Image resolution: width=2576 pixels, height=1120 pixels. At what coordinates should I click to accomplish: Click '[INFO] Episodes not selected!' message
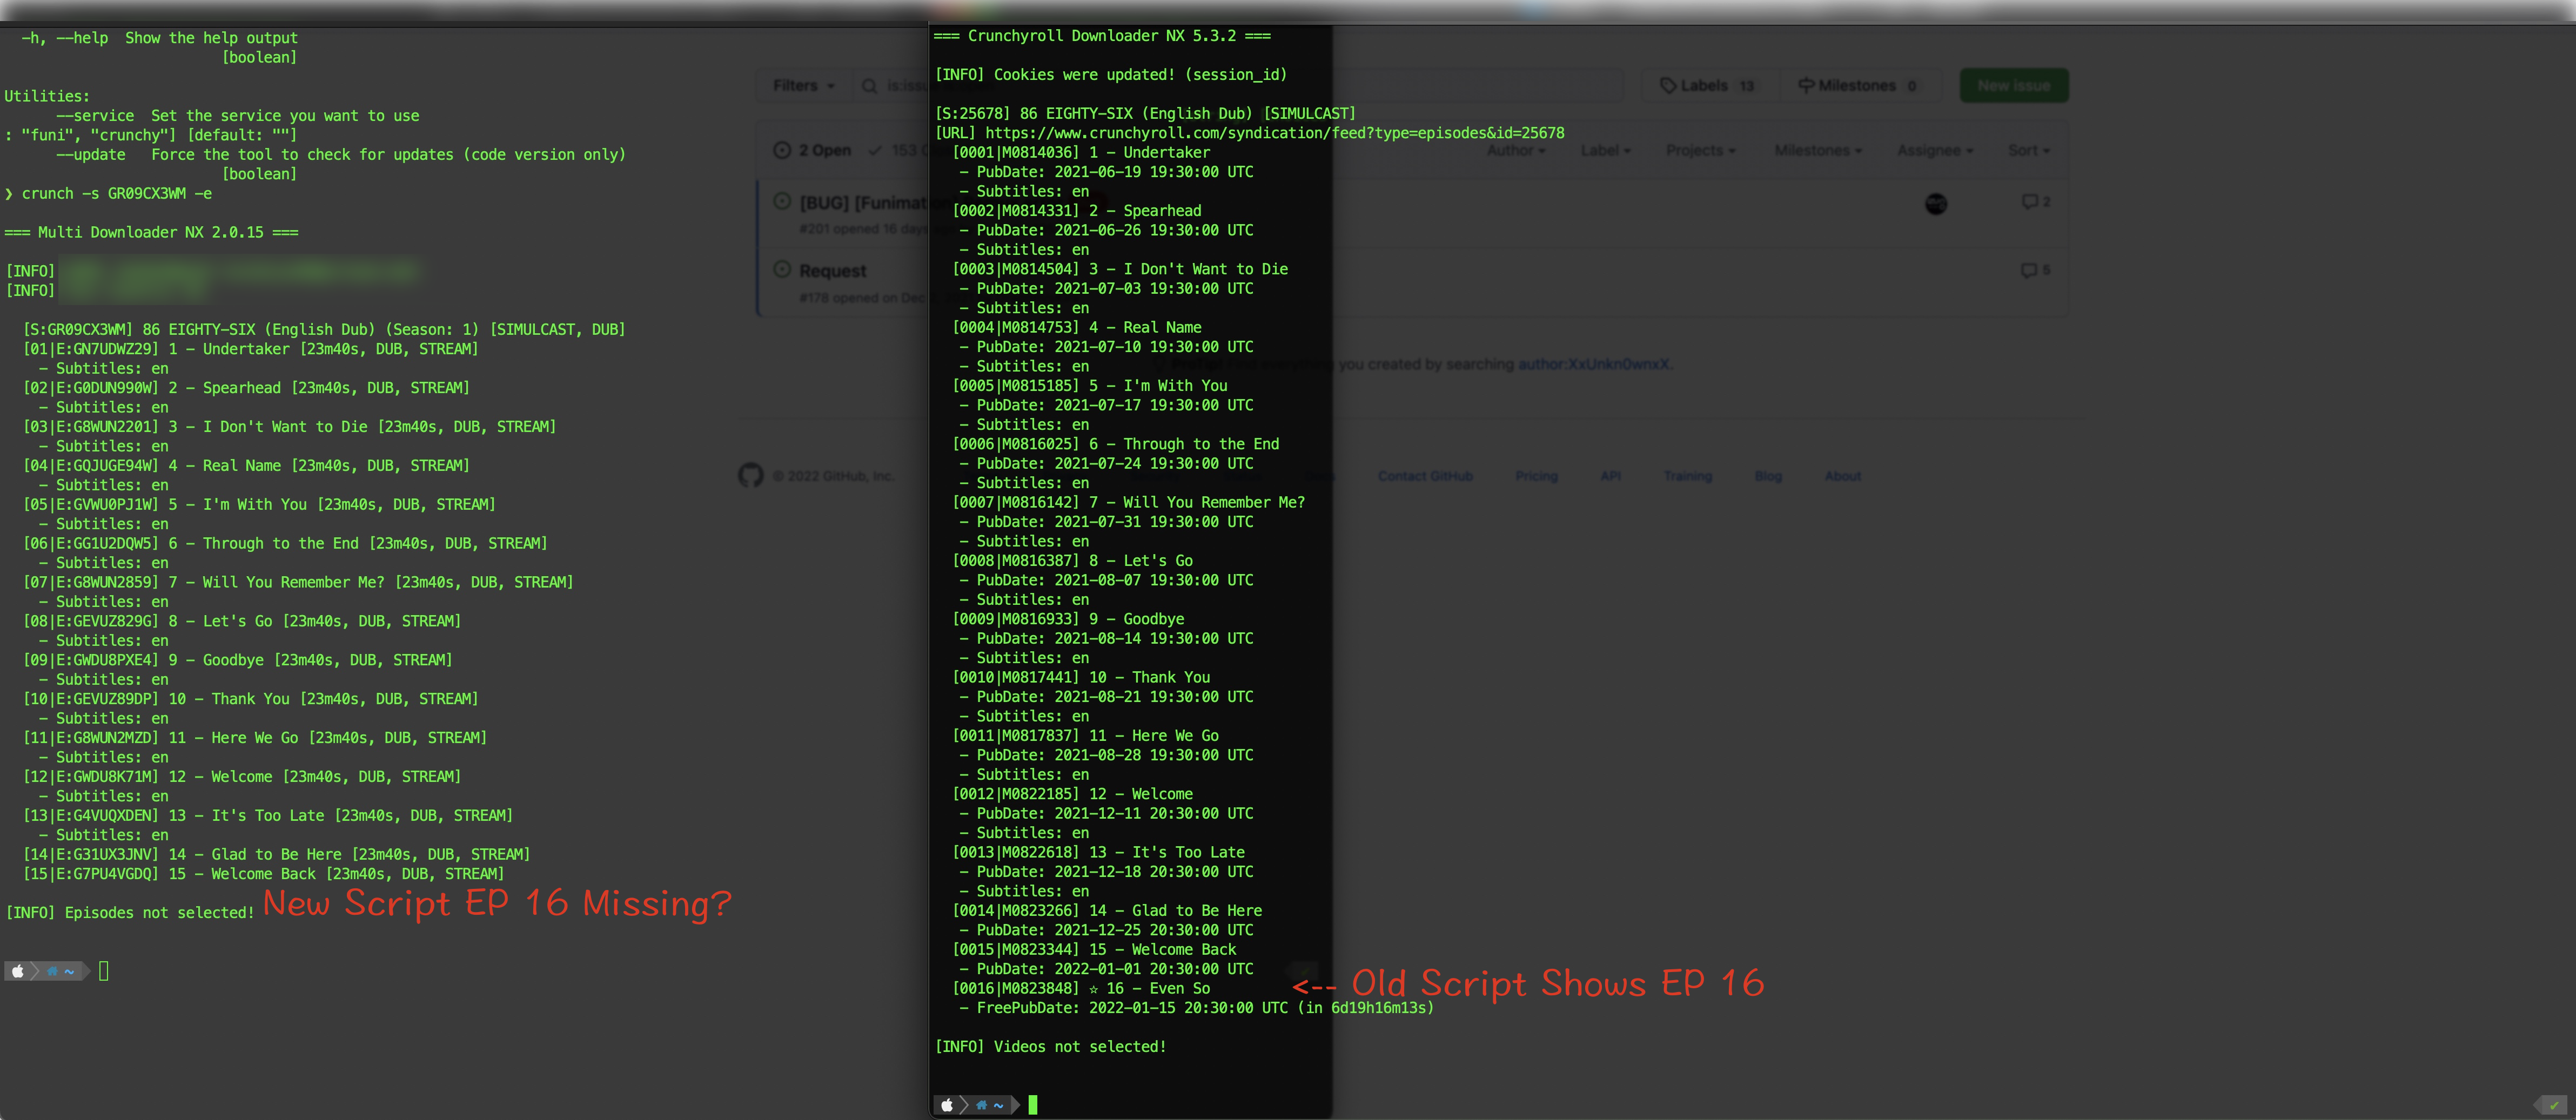130,913
